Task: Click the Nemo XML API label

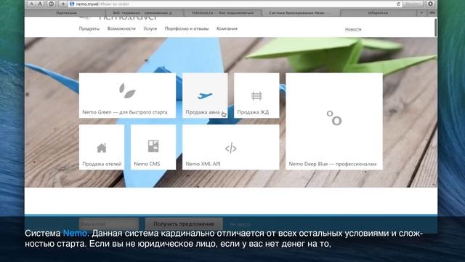Action: pos(203,164)
